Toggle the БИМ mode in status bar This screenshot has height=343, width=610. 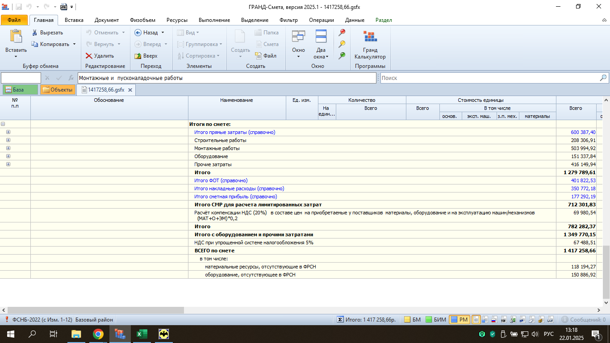[435, 320]
